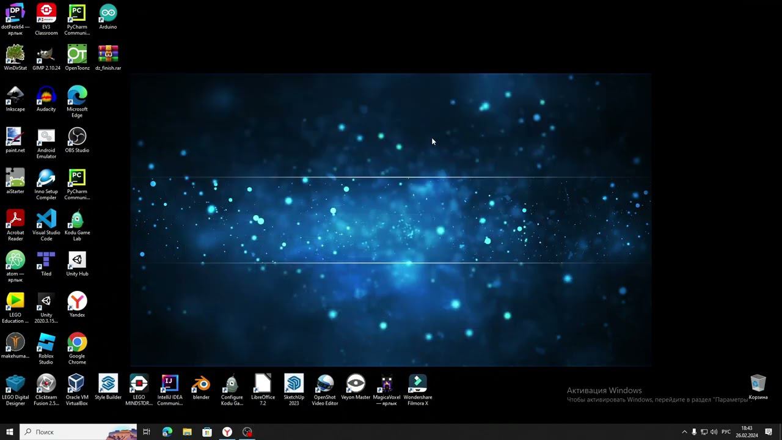Click the Visual Studio Code shortcut
The width and height of the screenshot is (782, 440).
pyautogui.click(x=46, y=224)
